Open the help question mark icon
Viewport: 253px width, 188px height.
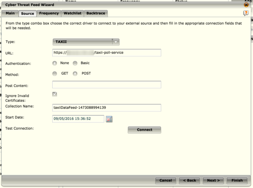(x=246, y=13)
